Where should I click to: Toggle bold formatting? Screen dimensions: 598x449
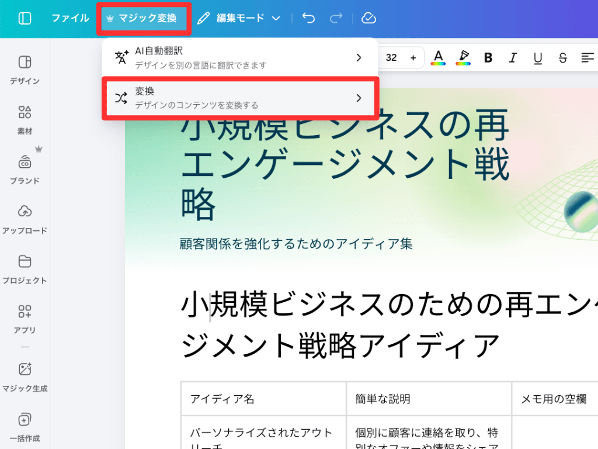(x=488, y=57)
